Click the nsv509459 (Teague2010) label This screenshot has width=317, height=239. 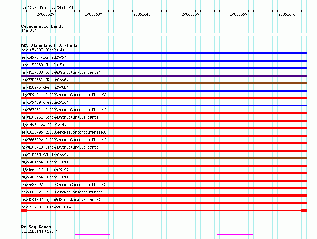click(x=45, y=102)
